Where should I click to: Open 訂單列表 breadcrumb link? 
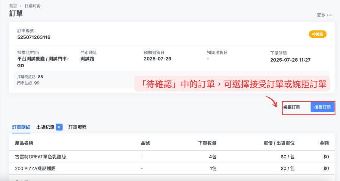pos(32,6)
